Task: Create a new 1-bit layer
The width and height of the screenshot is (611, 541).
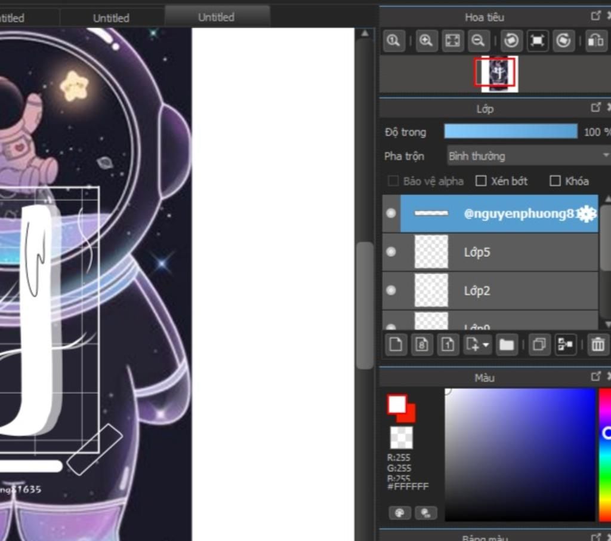Action: pos(448,345)
